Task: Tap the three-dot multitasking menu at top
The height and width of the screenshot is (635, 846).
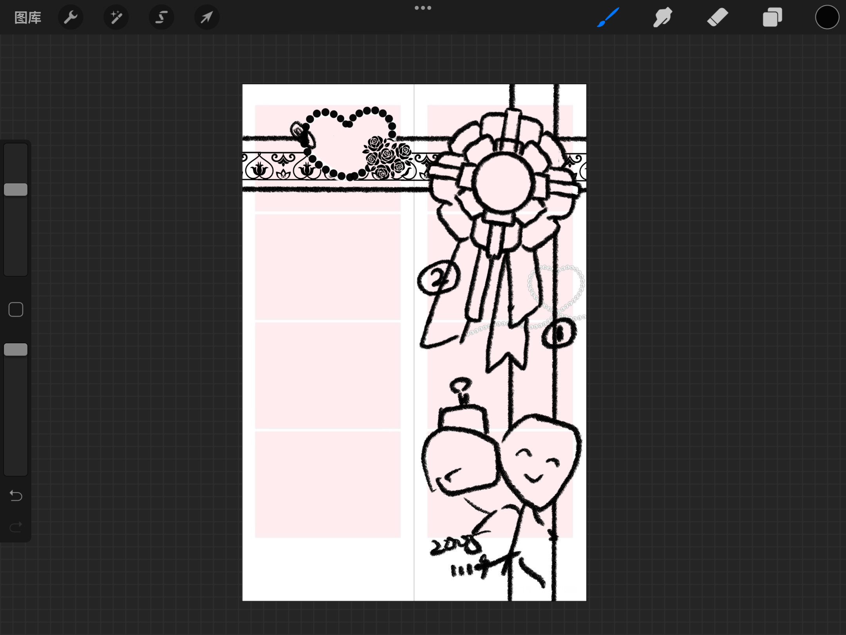Action: [423, 8]
